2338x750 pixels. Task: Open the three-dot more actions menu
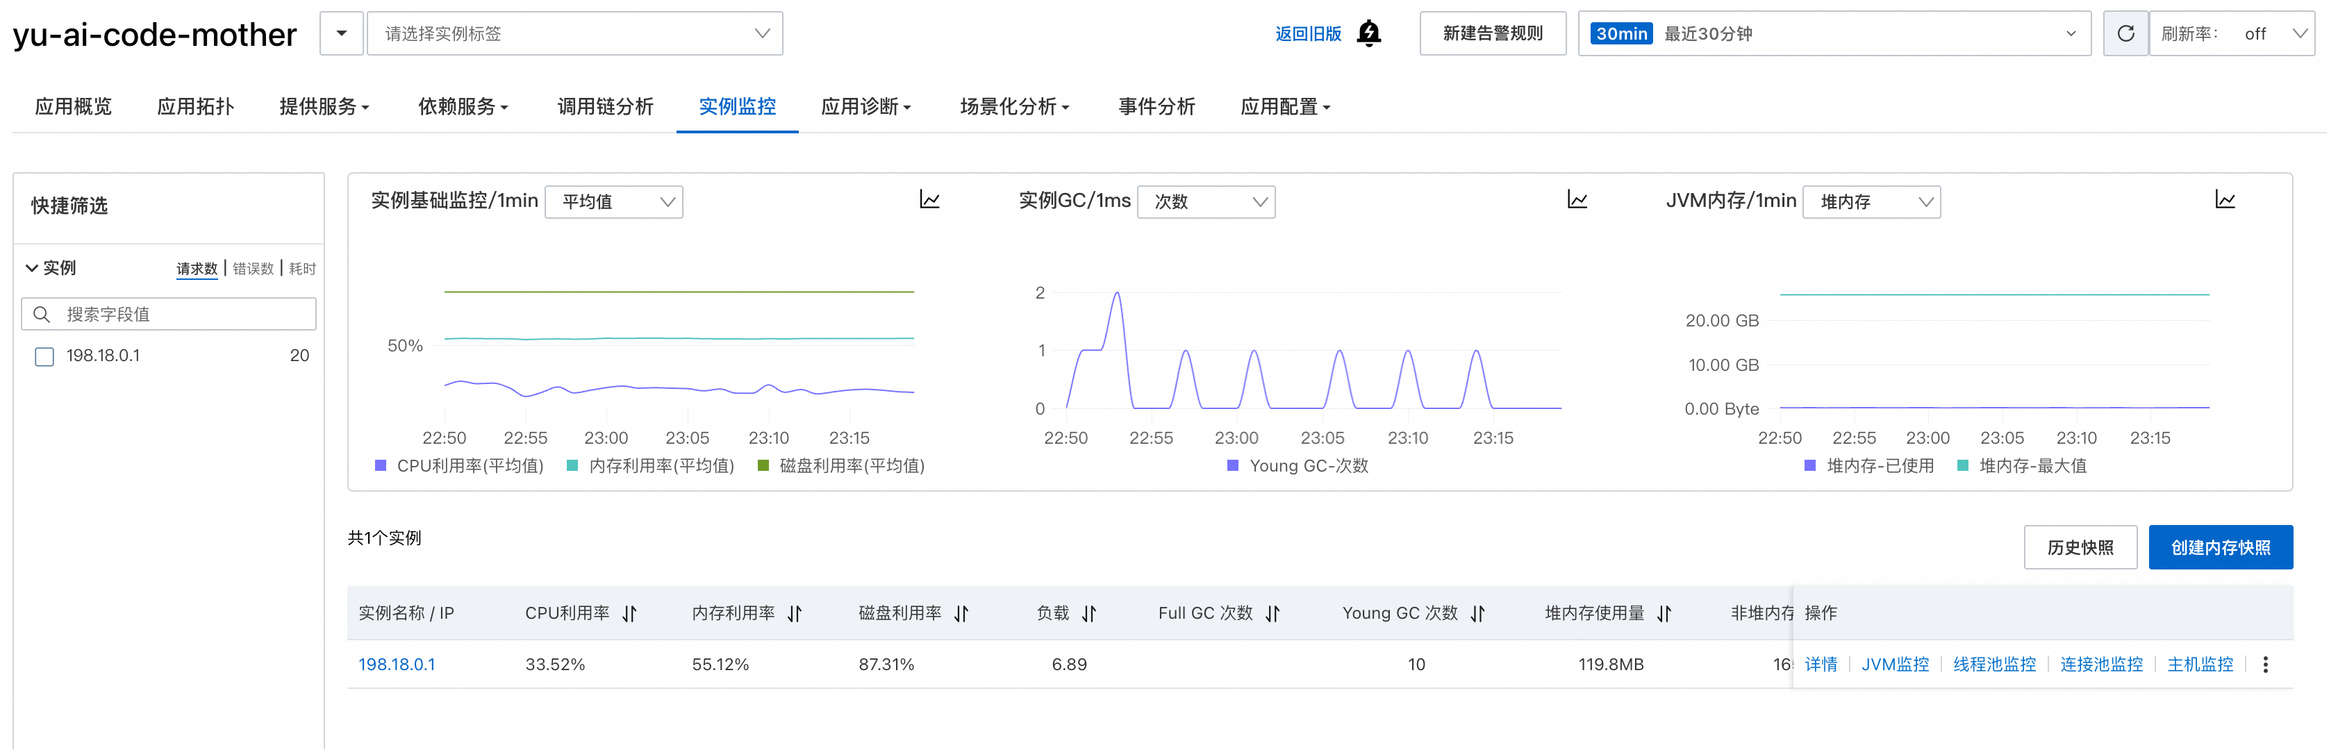(x=2265, y=665)
